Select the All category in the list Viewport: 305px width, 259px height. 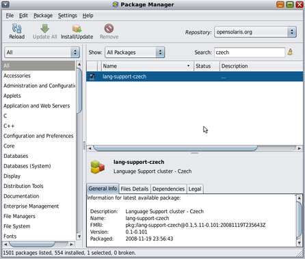click(x=38, y=66)
